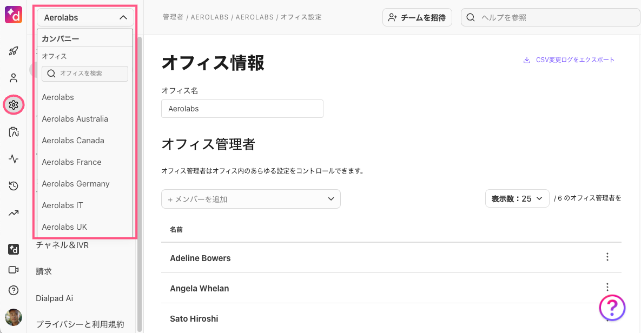Click the Dialpad logo icon
This screenshot has height=333, width=641.
(14, 14)
